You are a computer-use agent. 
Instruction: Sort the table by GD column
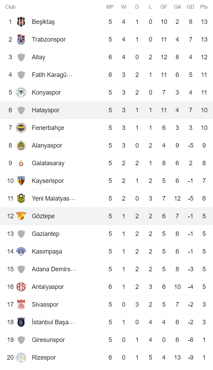[x=191, y=7]
